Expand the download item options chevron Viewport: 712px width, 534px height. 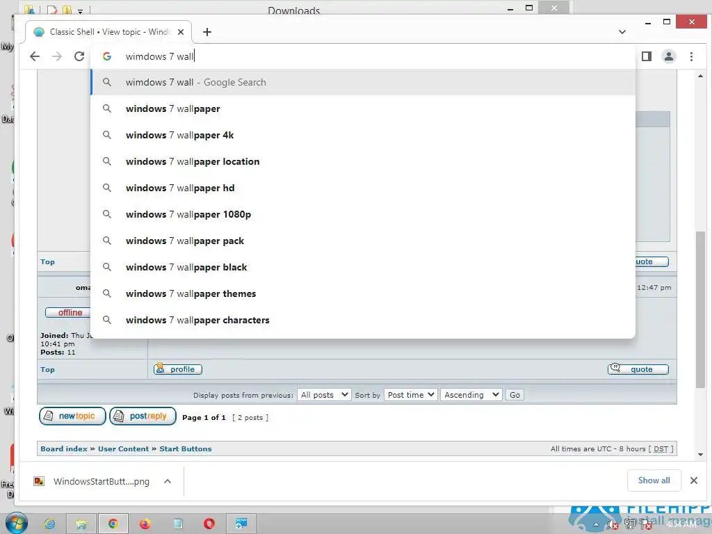[168, 481]
